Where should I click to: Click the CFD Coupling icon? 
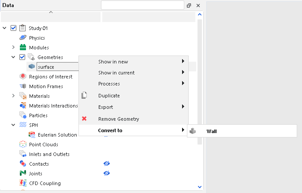[x=23, y=183]
